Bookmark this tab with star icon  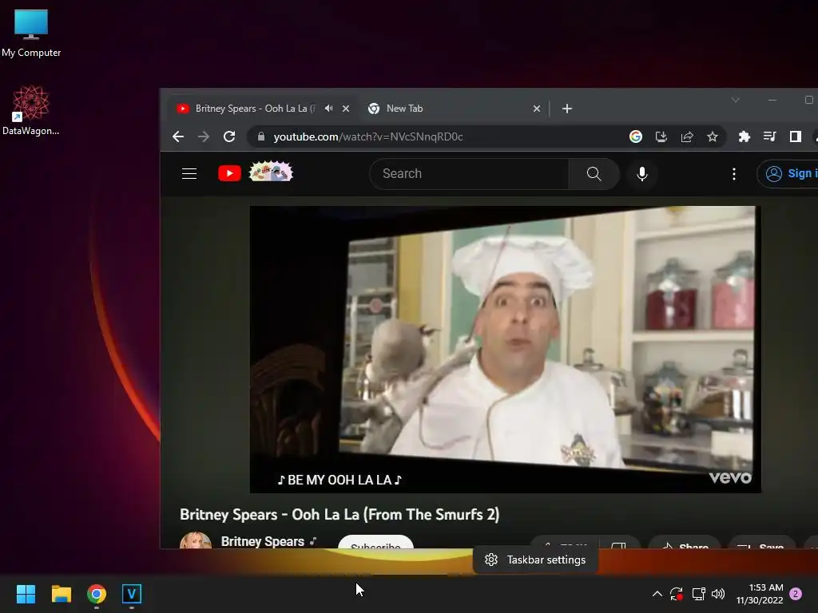712,136
